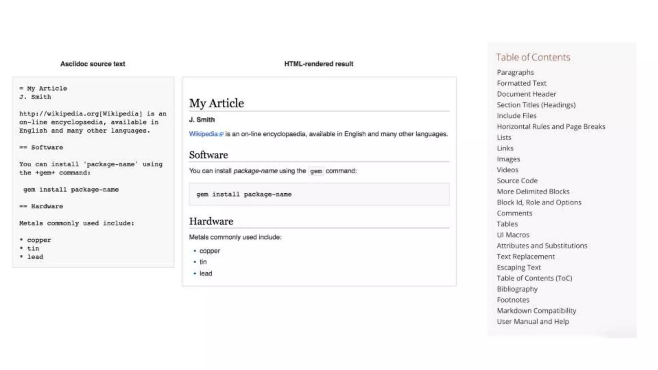The height and width of the screenshot is (370, 658).
Task: Select Block Id, Role and Options
Action: 539,202
